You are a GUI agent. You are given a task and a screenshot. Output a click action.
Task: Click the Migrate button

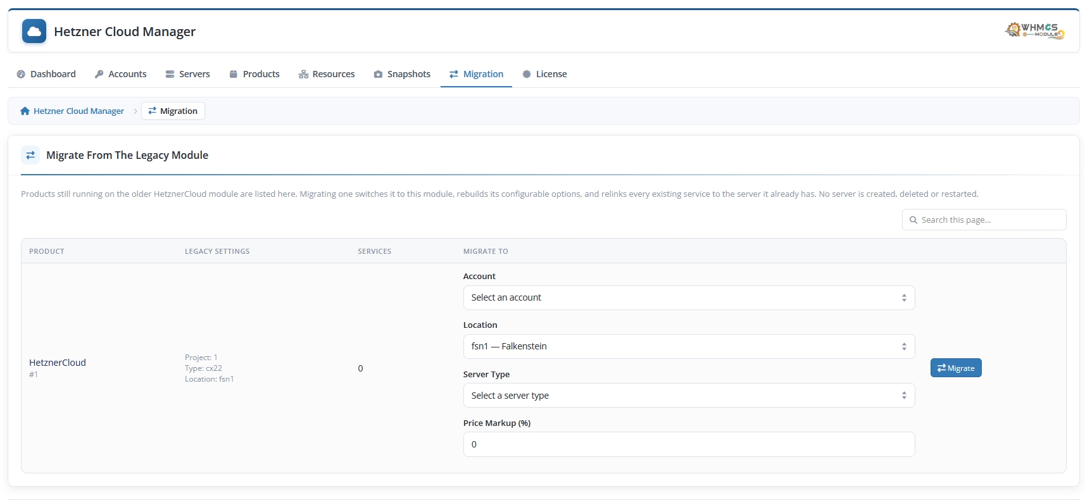tap(956, 368)
